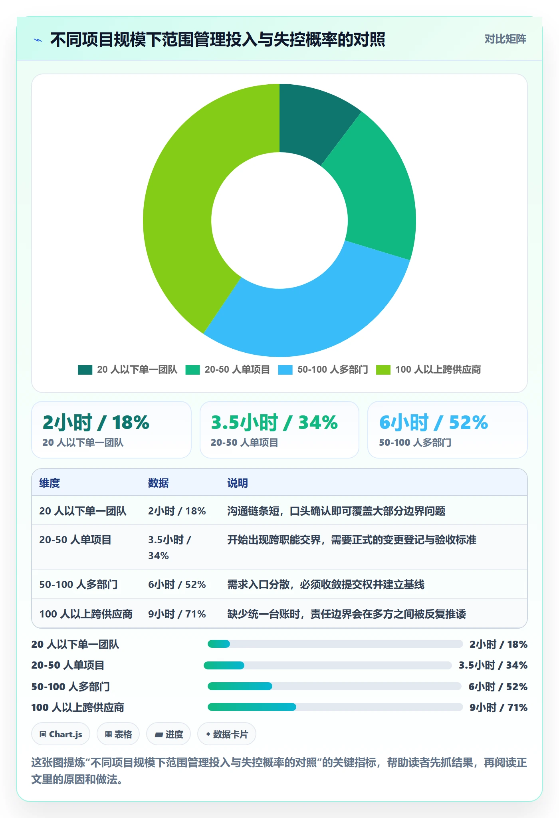Click the 100 人以上跨供应商 progress bar

335,707
